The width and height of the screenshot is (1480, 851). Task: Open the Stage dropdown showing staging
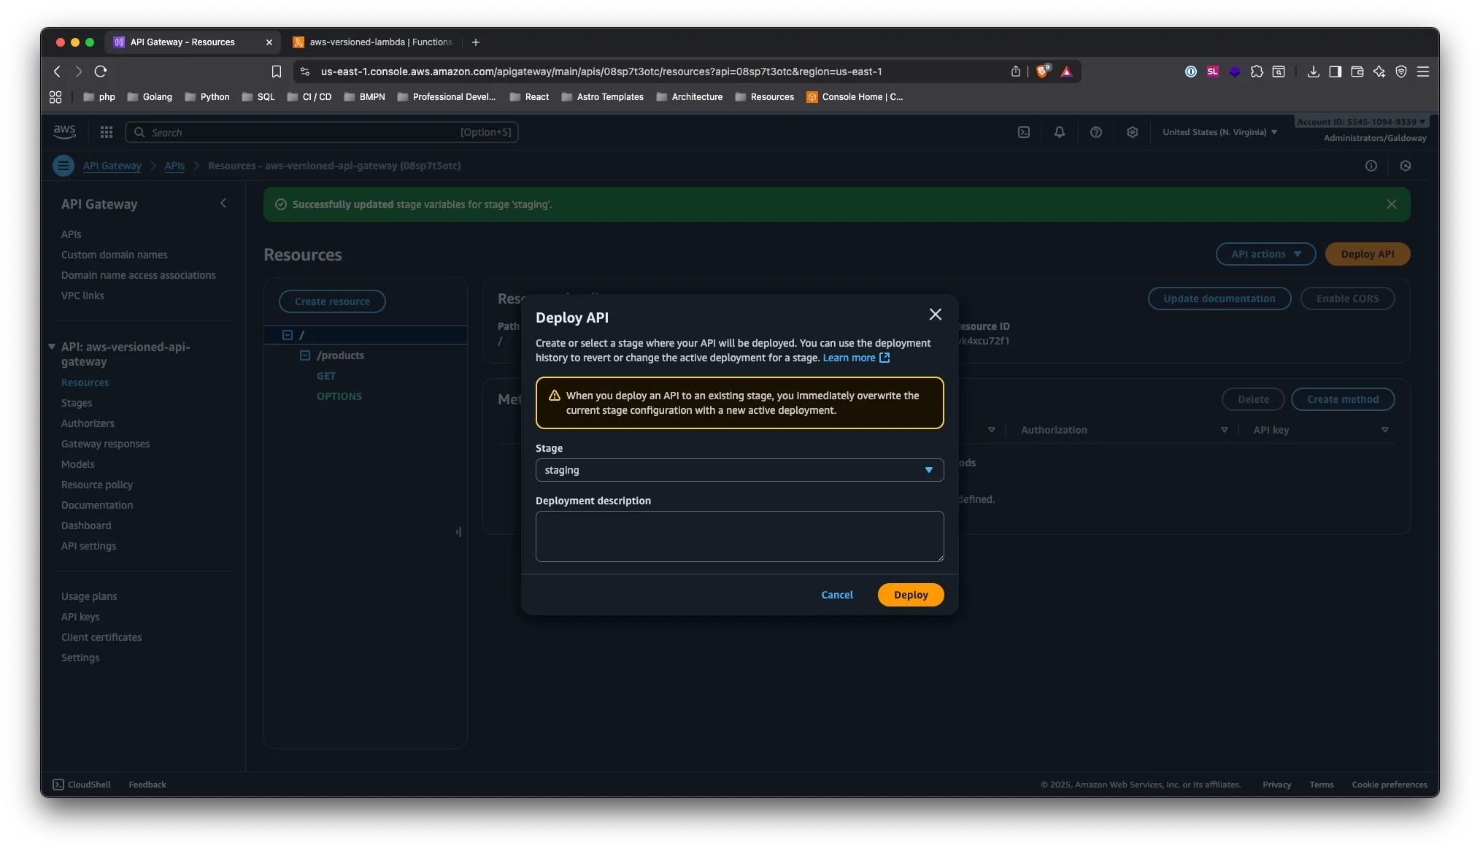pyautogui.click(x=739, y=470)
